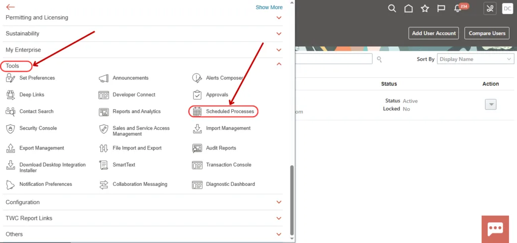Image resolution: width=517 pixels, height=243 pixels.
Task: Open the Security Console link
Action: click(38, 128)
